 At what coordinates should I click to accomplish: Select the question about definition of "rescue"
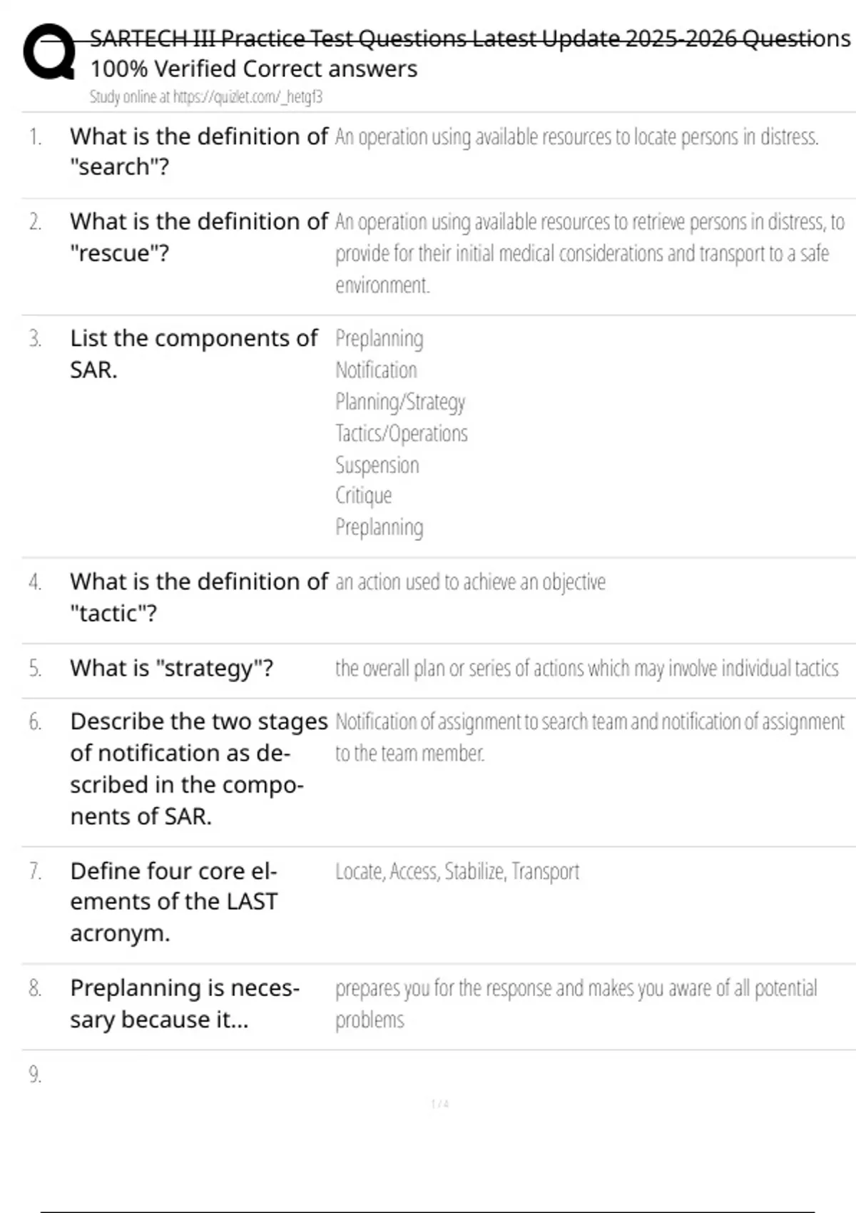click(x=198, y=237)
